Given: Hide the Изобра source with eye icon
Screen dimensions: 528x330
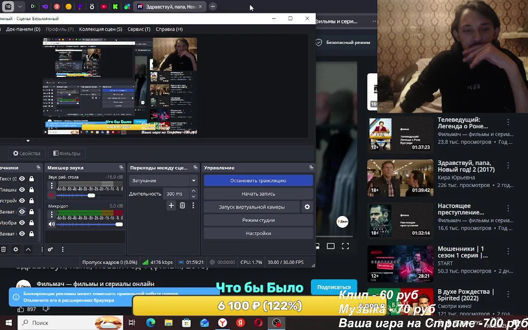Looking at the screenshot, I should pyautogui.click(x=22, y=223).
